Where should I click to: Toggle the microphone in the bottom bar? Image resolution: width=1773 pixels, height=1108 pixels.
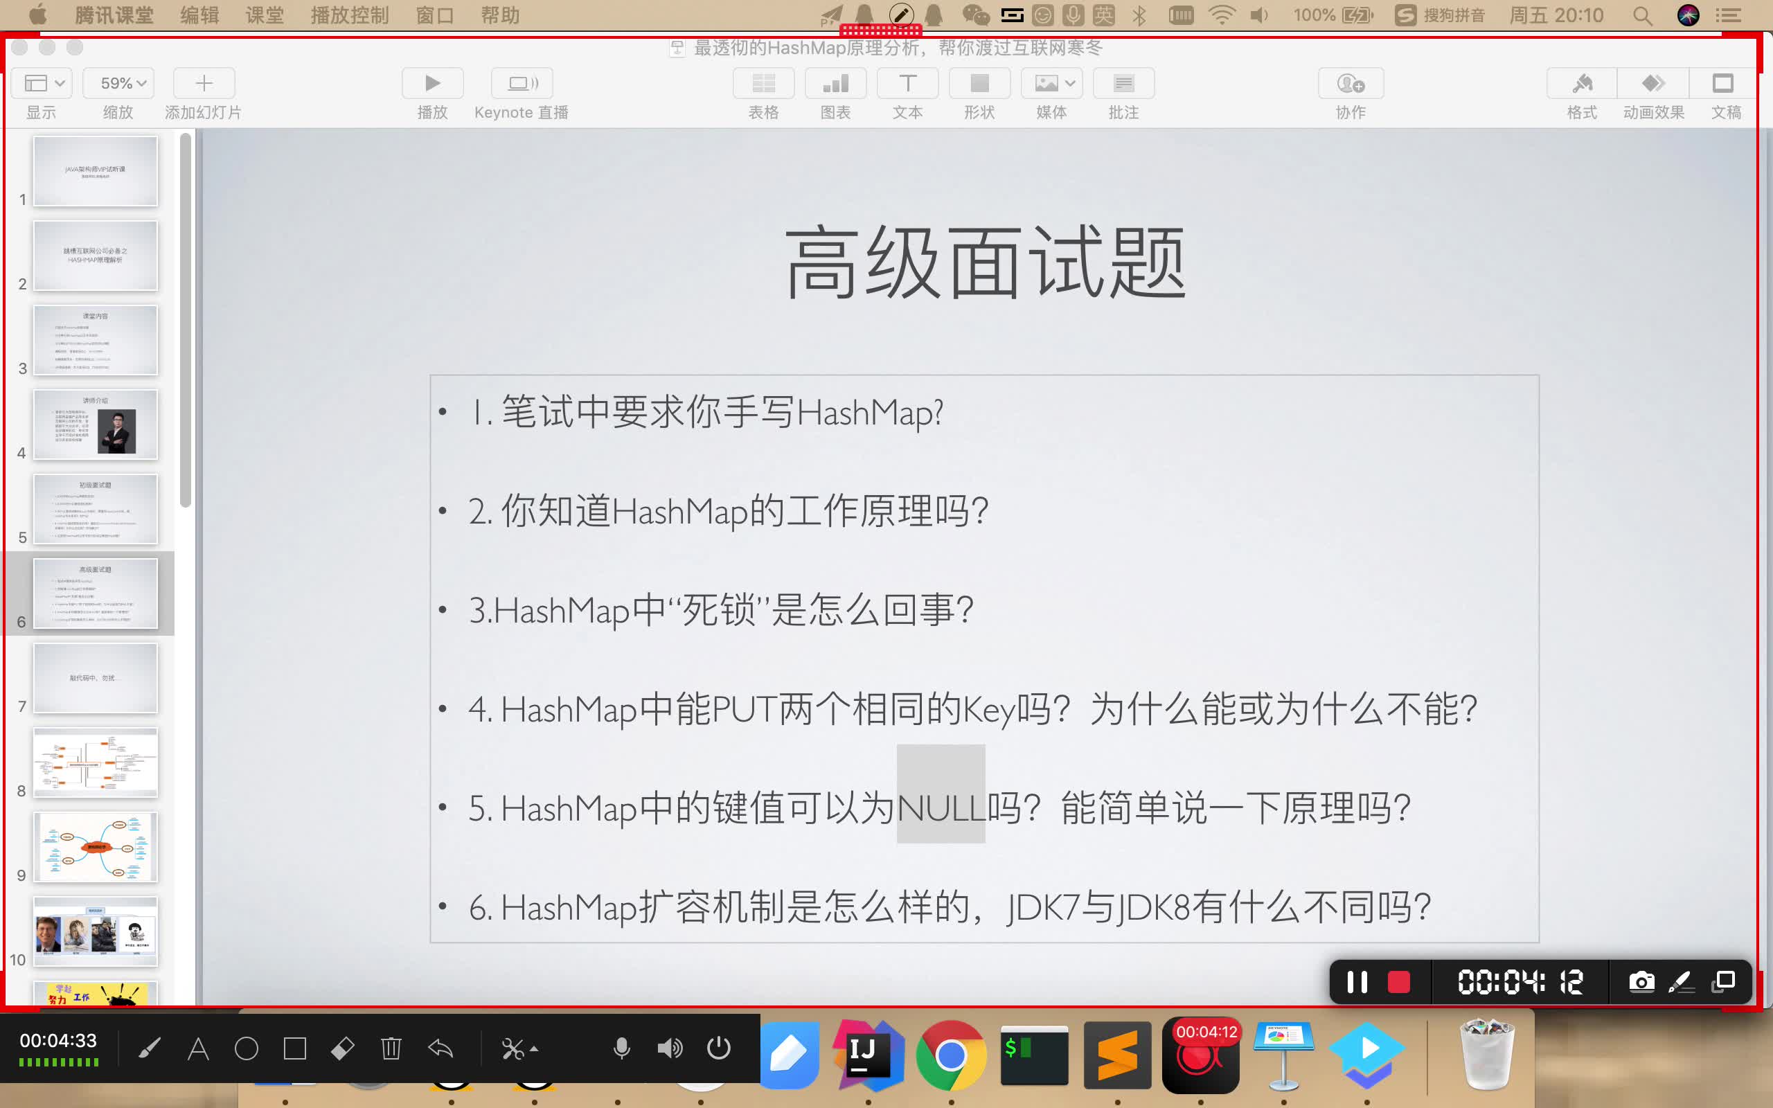[621, 1049]
